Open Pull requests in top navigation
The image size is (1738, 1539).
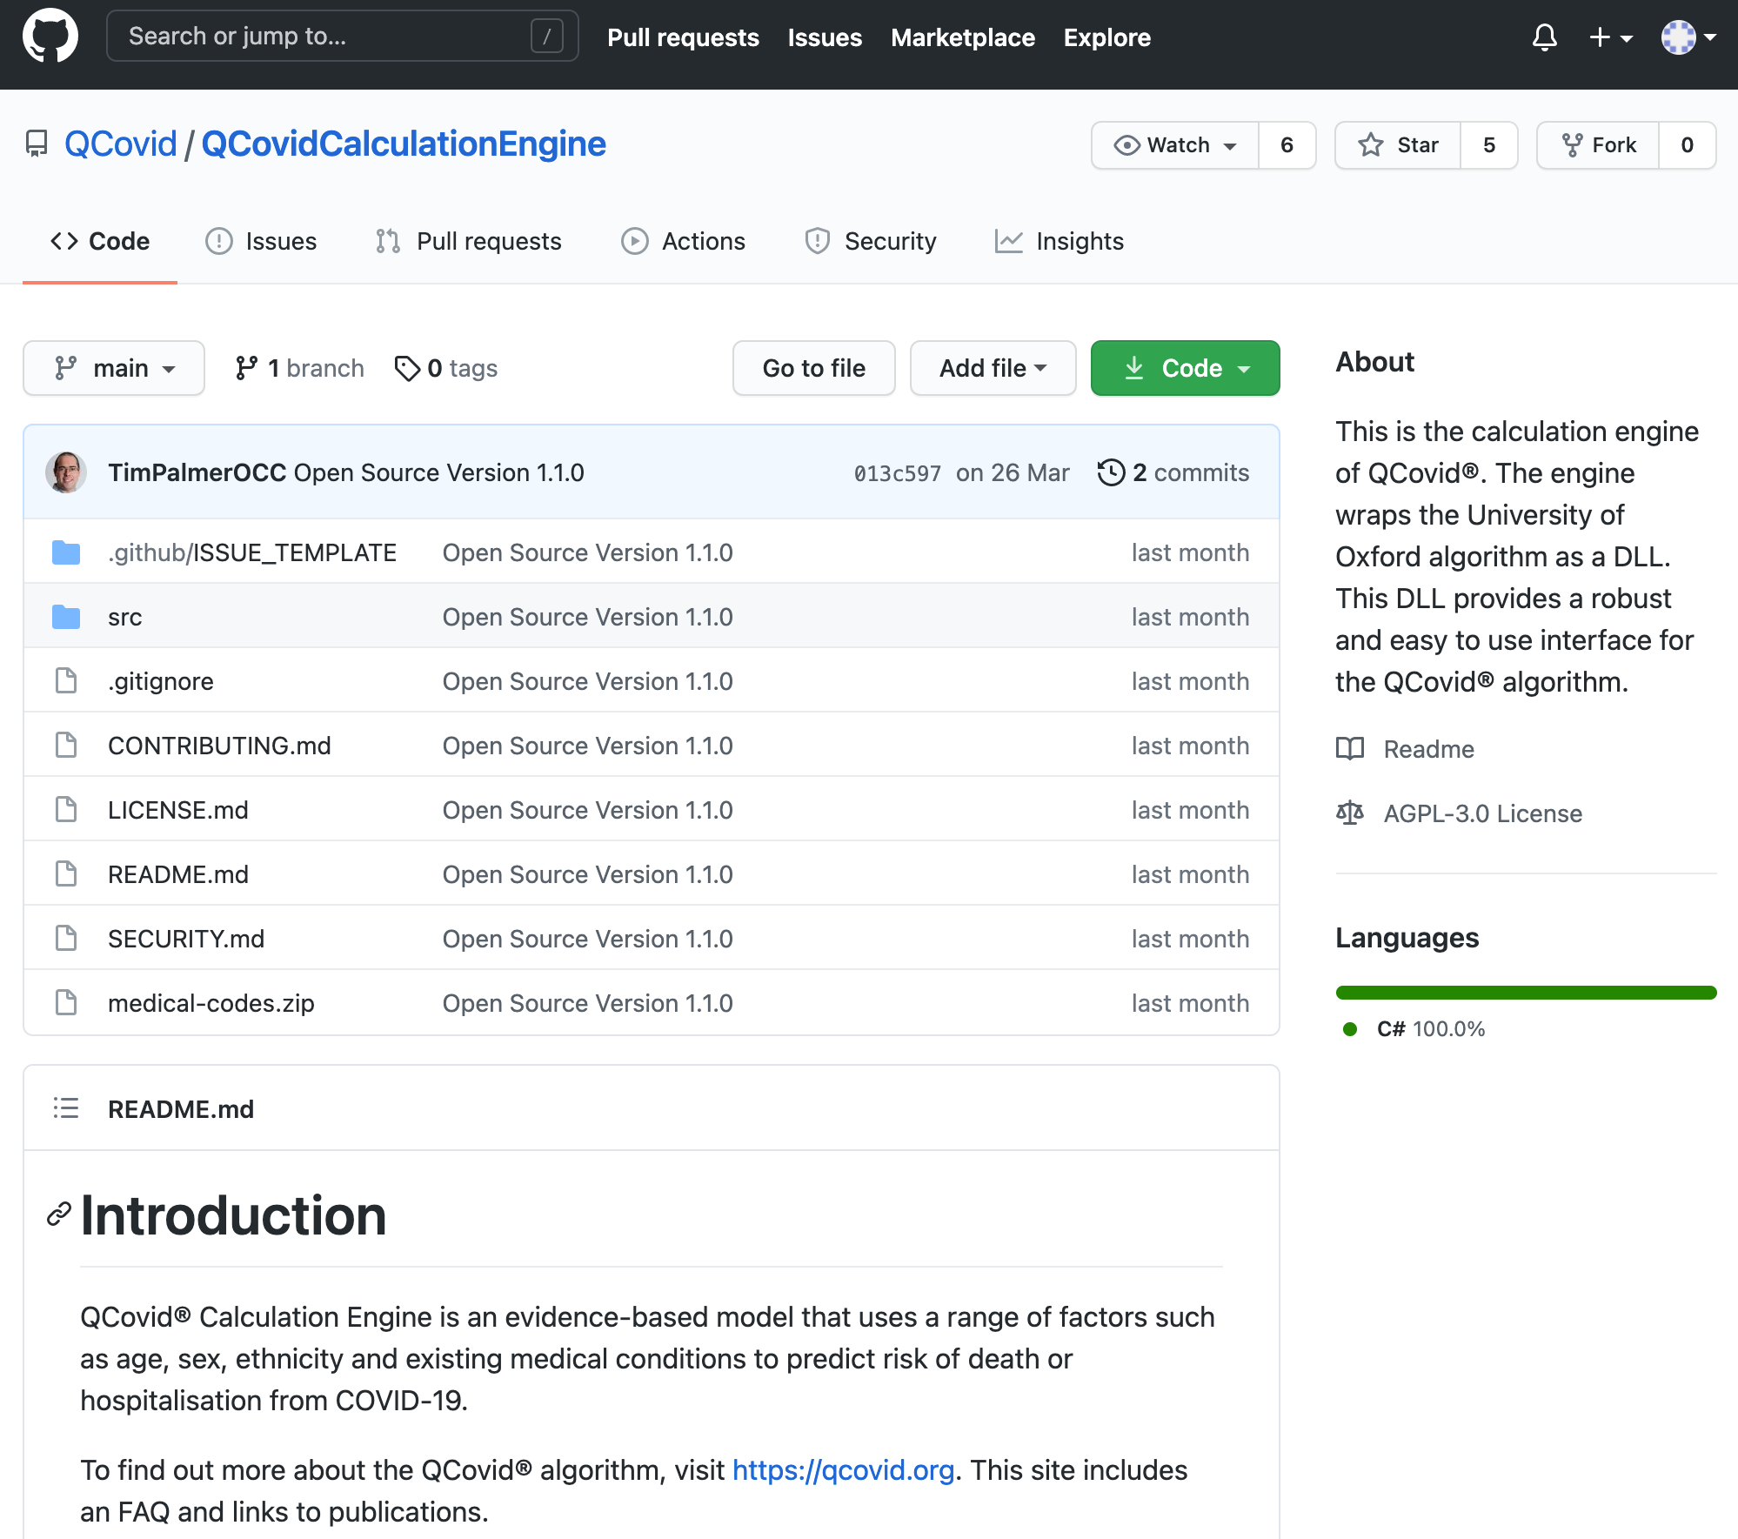point(683,37)
